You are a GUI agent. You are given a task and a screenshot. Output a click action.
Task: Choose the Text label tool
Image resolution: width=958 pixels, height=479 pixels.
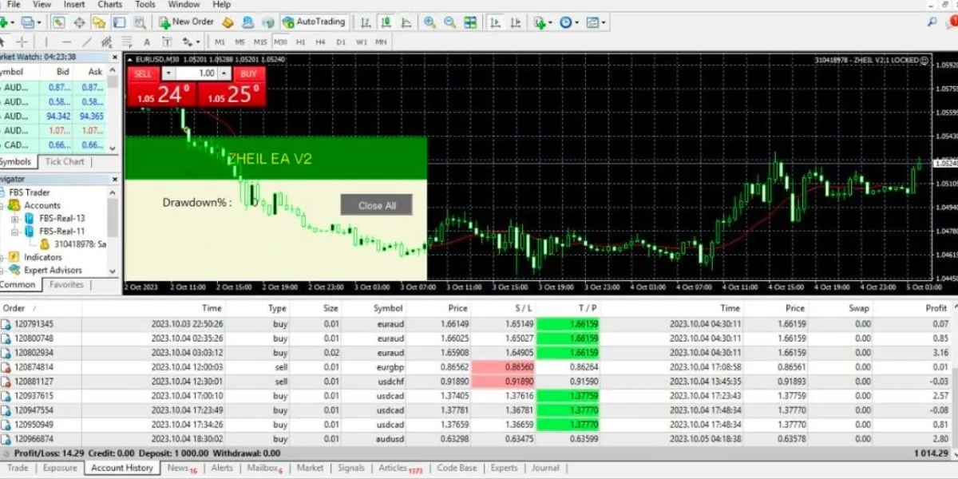point(147,42)
